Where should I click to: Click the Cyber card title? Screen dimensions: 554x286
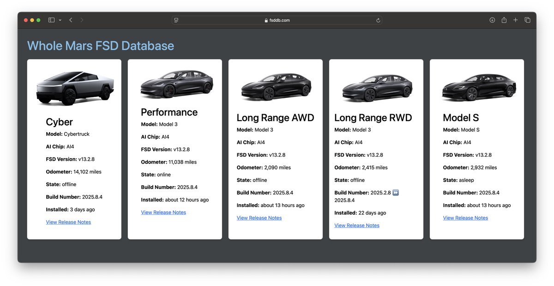pos(60,122)
